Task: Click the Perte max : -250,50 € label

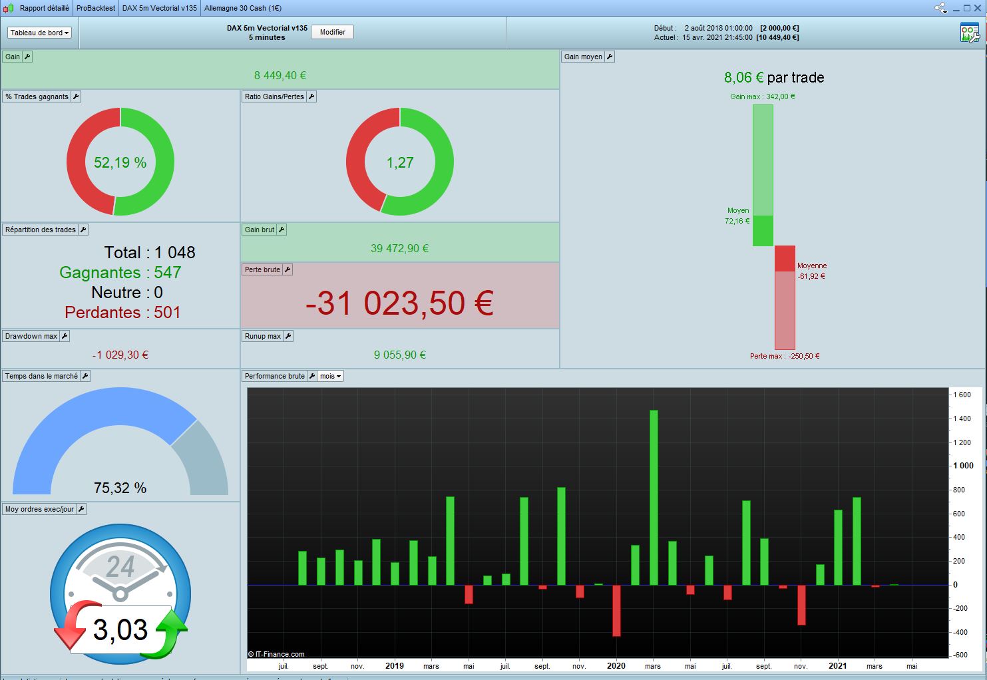Action: pos(785,356)
